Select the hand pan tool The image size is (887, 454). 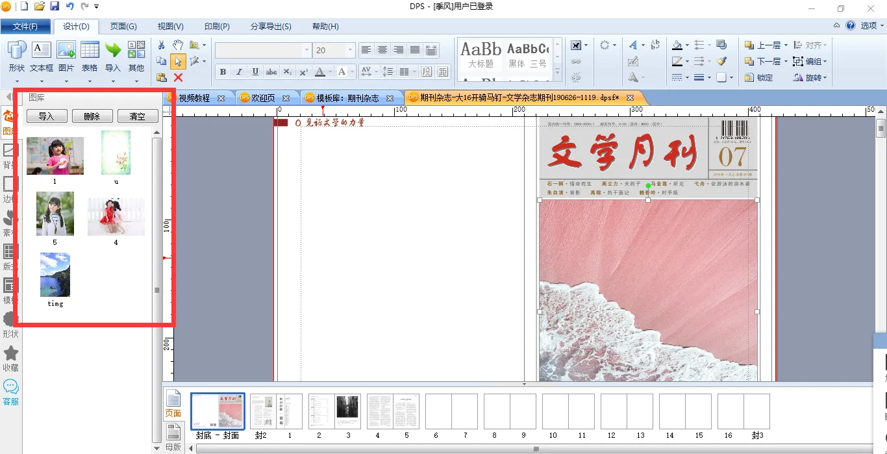point(178,45)
